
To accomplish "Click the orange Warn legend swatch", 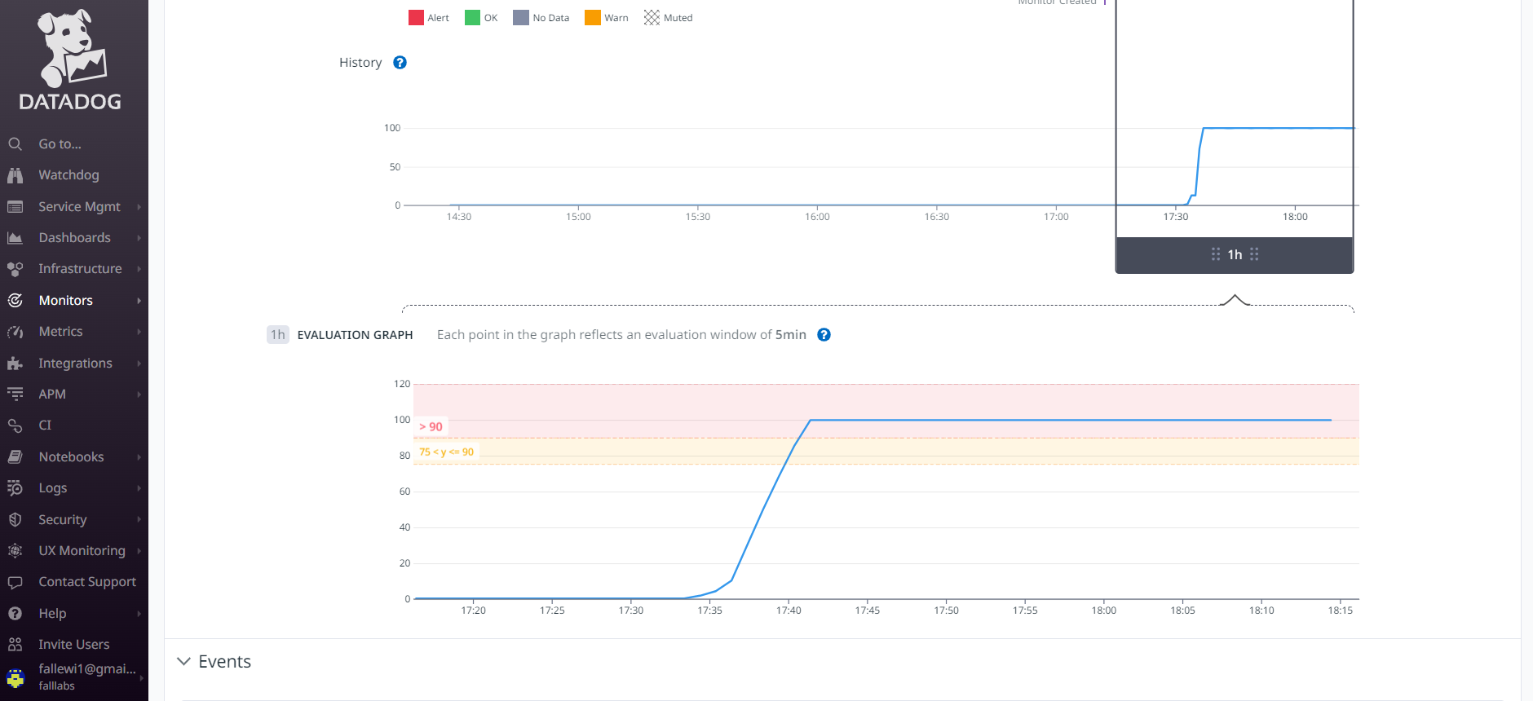I will coord(593,18).
